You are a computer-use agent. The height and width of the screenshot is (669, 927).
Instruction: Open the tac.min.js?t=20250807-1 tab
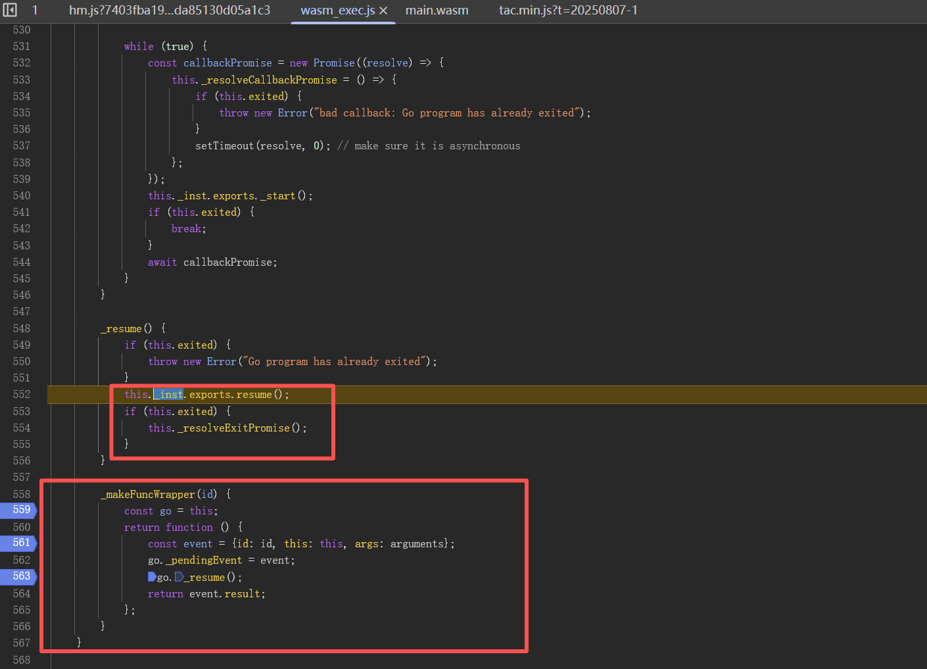567,11
